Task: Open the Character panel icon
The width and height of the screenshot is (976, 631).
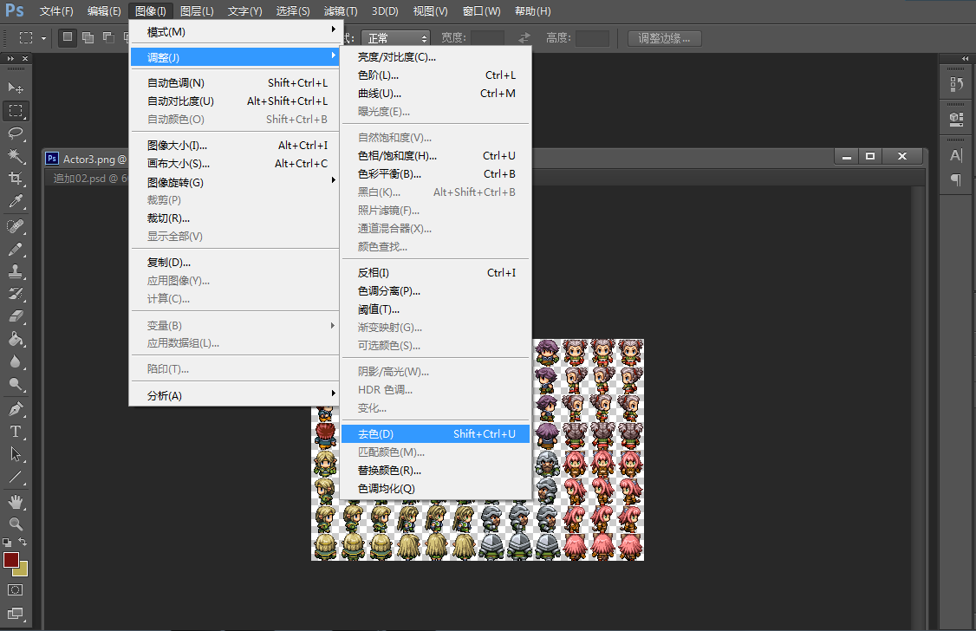Action: (x=956, y=155)
